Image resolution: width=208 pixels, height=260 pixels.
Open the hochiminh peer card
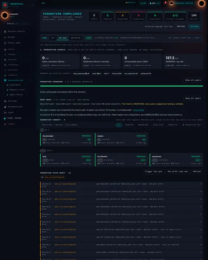point(121,160)
